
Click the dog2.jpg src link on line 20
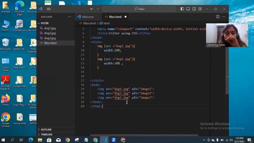coord(121,93)
